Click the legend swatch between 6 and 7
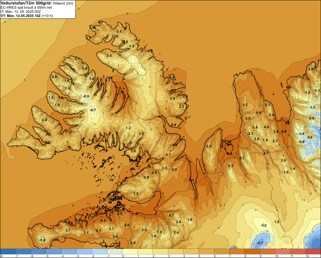 pos(222,251)
